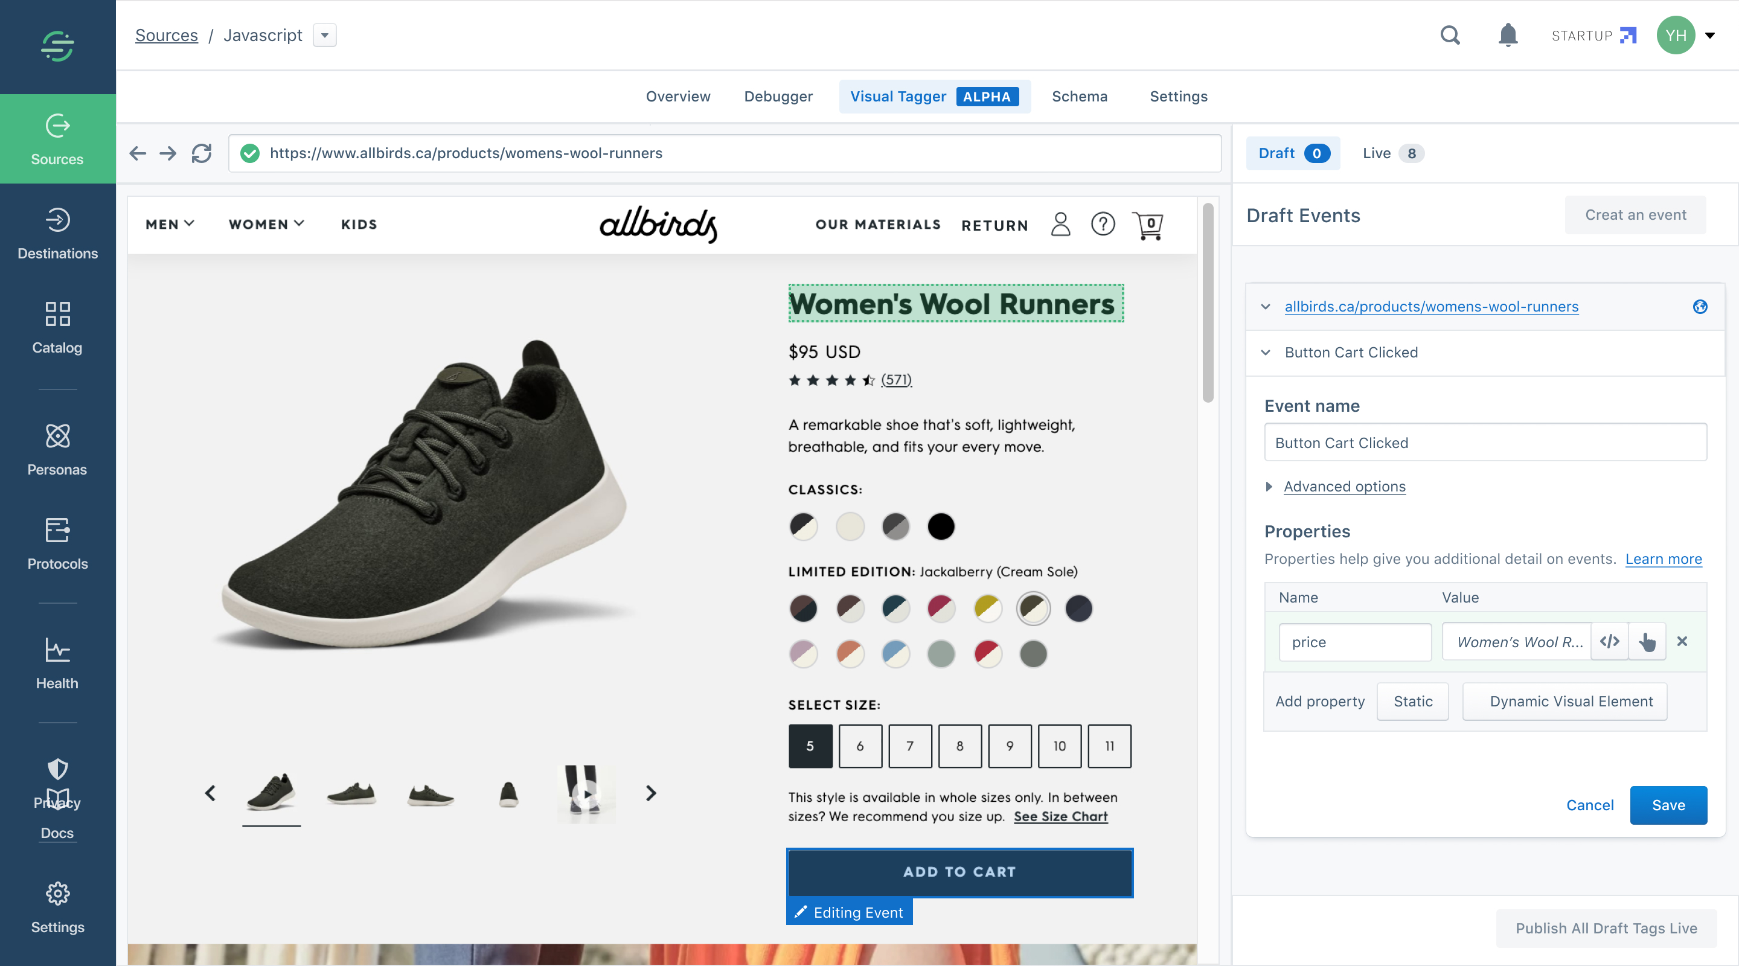Click the pointer select-element icon
1739x966 pixels.
[1647, 641]
